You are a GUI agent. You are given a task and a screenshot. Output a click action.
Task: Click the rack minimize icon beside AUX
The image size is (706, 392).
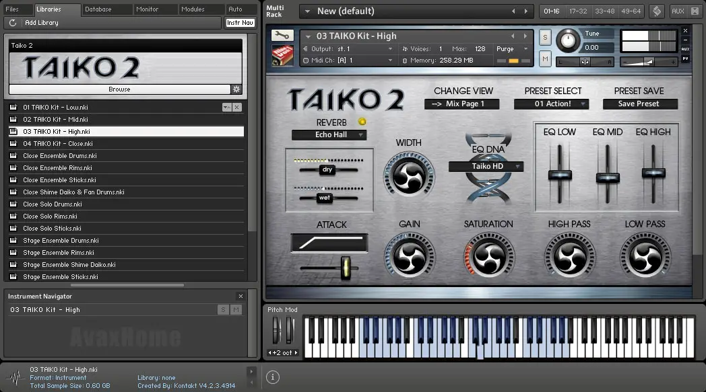(695, 11)
